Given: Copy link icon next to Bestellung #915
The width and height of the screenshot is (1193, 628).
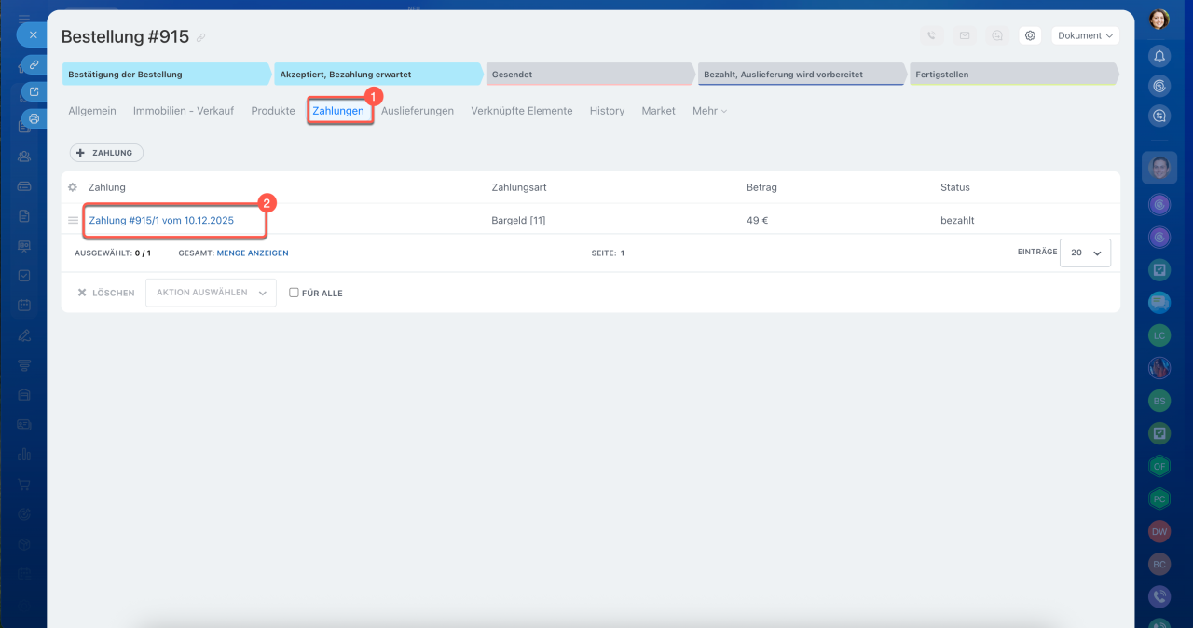Looking at the screenshot, I should point(201,38).
